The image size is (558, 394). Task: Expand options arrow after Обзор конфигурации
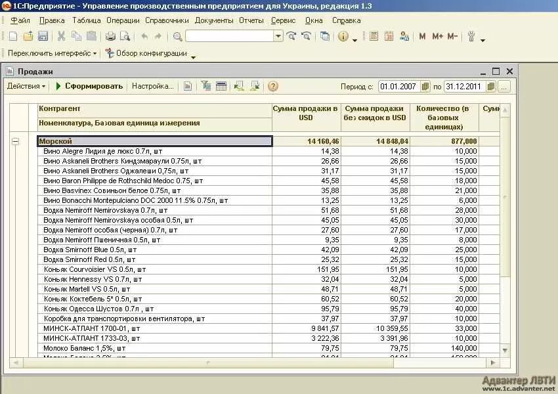(193, 57)
